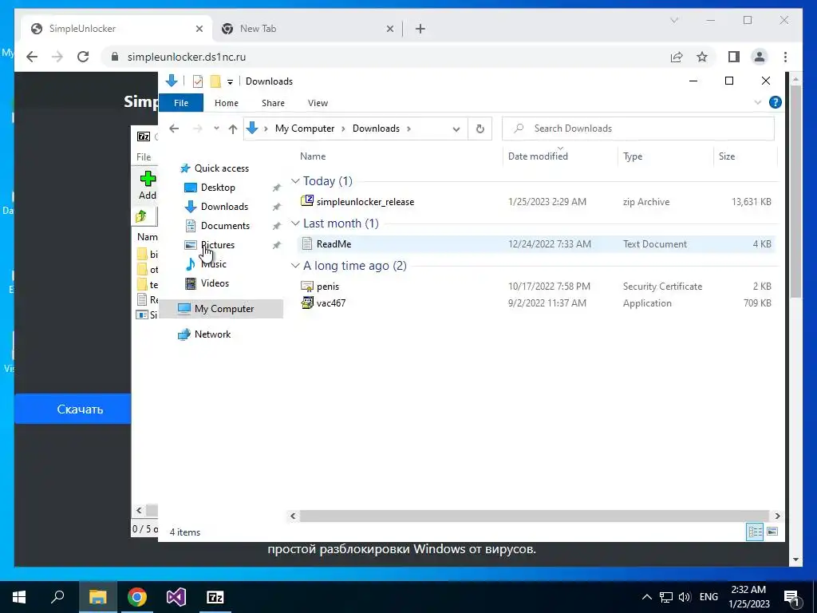Select the vac467 application icon

point(307,303)
